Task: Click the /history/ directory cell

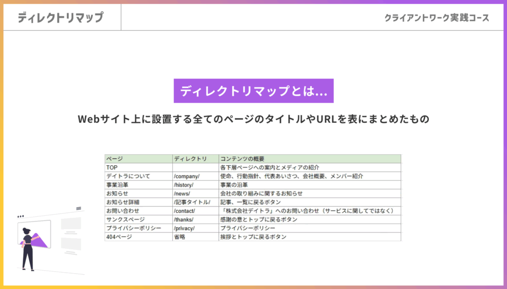Action: click(185, 185)
